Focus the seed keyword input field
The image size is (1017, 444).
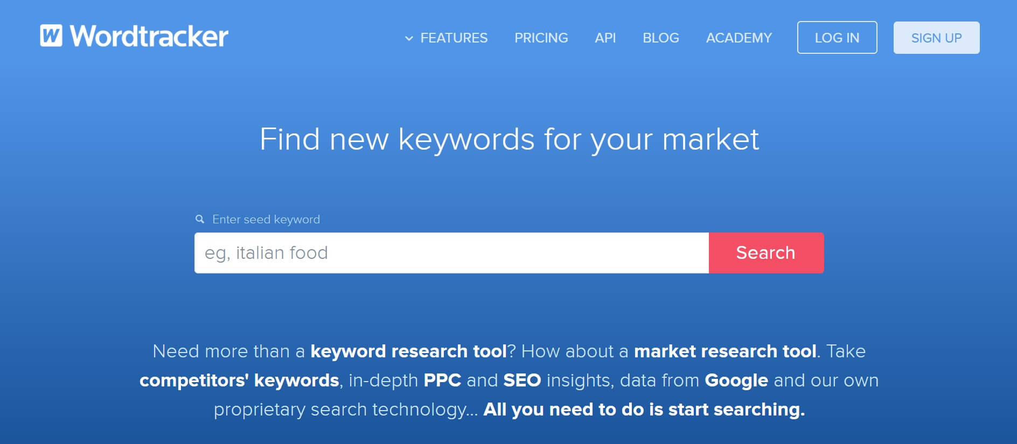[451, 253]
